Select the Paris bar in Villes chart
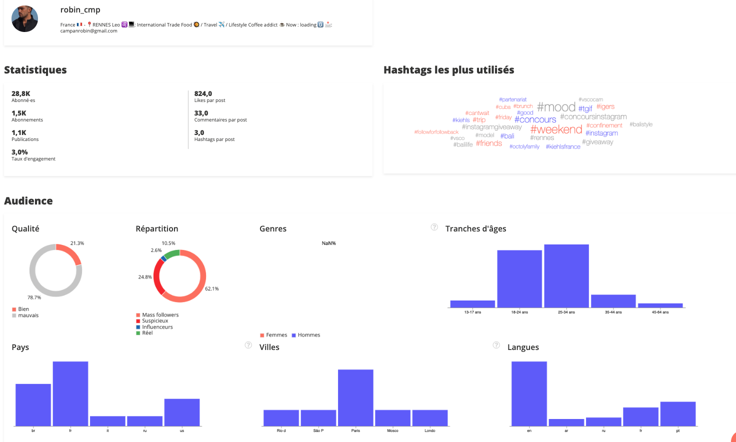Screen dimensions: 736x442 355,397
